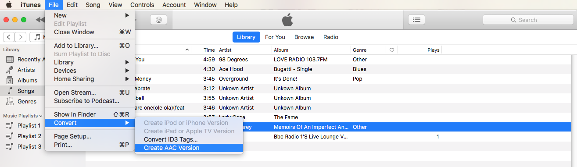Open the Controls menu
The image size is (577, 167).
143,5
